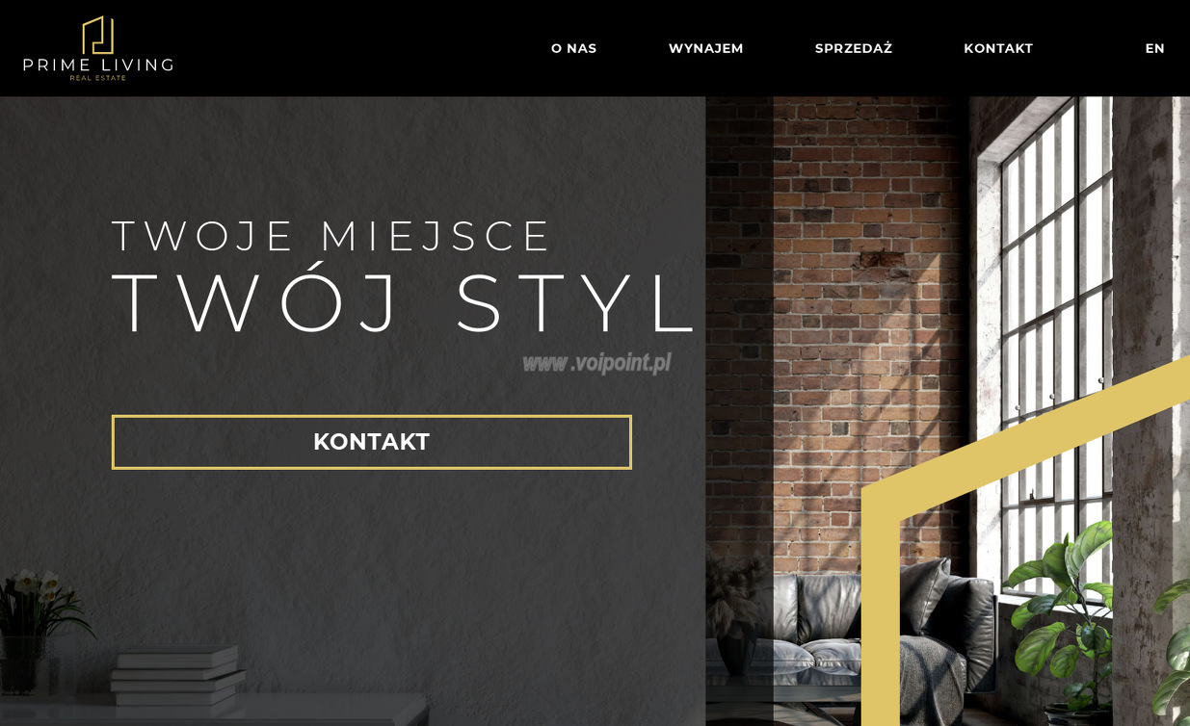Screen dimensions: 1190x726
Task: Click the gold-bordered KONTAKT button
Action: (372, 442)
